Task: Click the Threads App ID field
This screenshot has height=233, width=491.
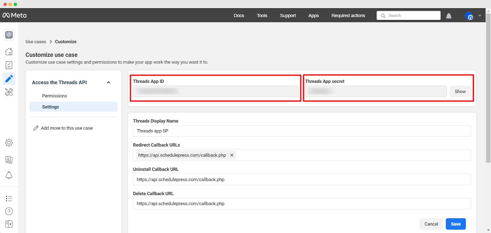Action: point(216,91)
